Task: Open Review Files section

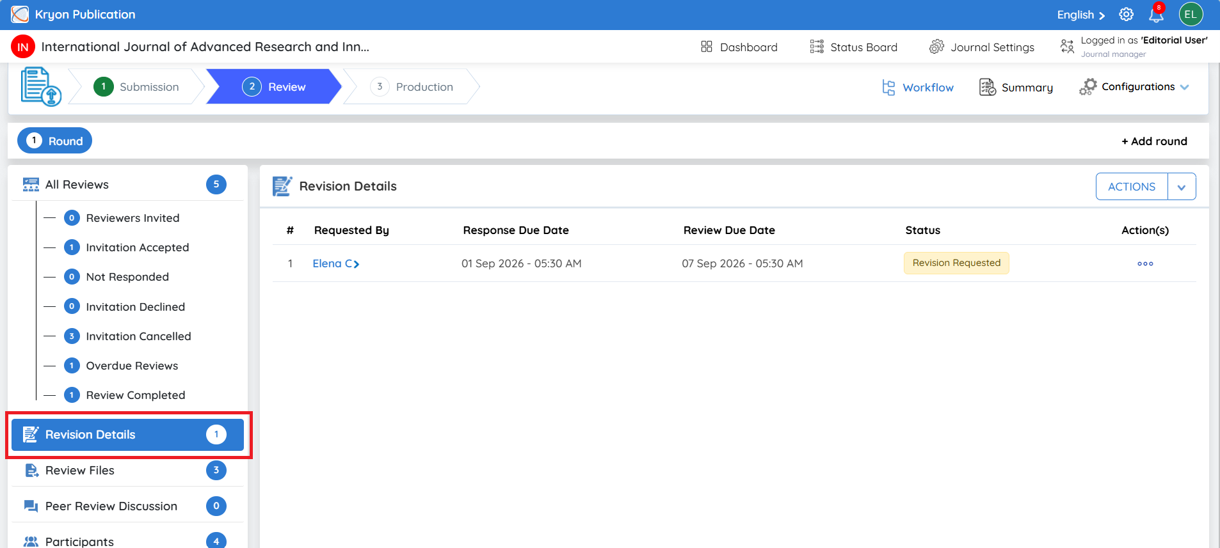Action: 127,471
